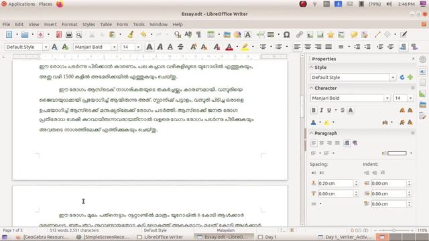This screenshot has height=241, width=429.
Task: Click the Print icon in toolbar
Action: 69,34
